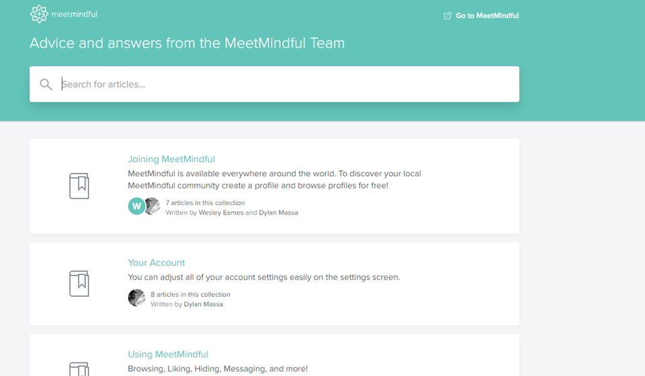Click Dylan Massa's avatar in Joining MeetMindful

(153, 206)
